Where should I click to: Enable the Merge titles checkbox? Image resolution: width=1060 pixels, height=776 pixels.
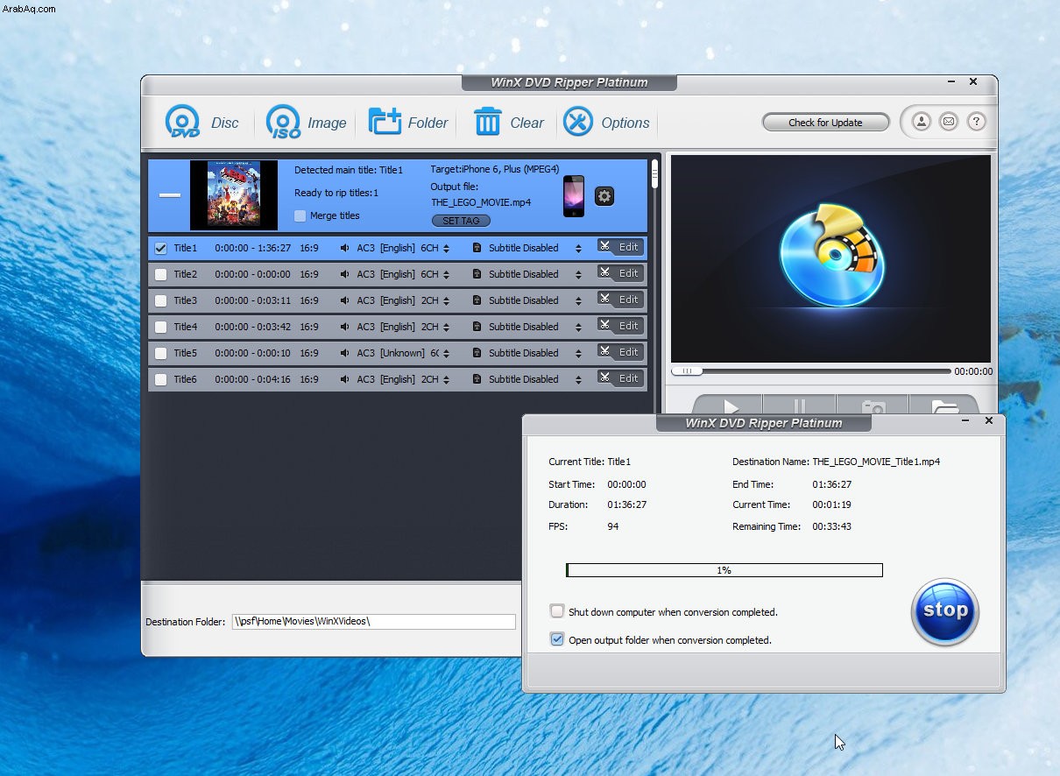(x=300, y=215)
